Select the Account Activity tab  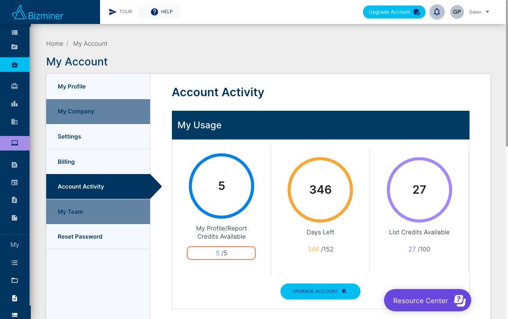98,186
